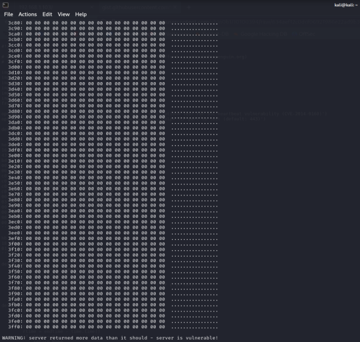The width and height of the screenshot is (360, 342).
Task: Click the 3fa0: offset label
Action: point(15,299)
